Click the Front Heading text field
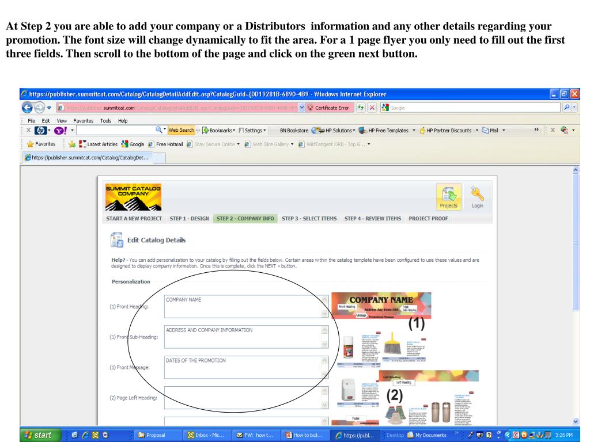The width and height of the screenshot is (590, 442). coord(247,306)
